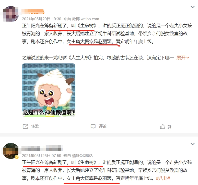Expand full post text via 展开
This screenshot has height=185, width=198.
pos(183,58)
